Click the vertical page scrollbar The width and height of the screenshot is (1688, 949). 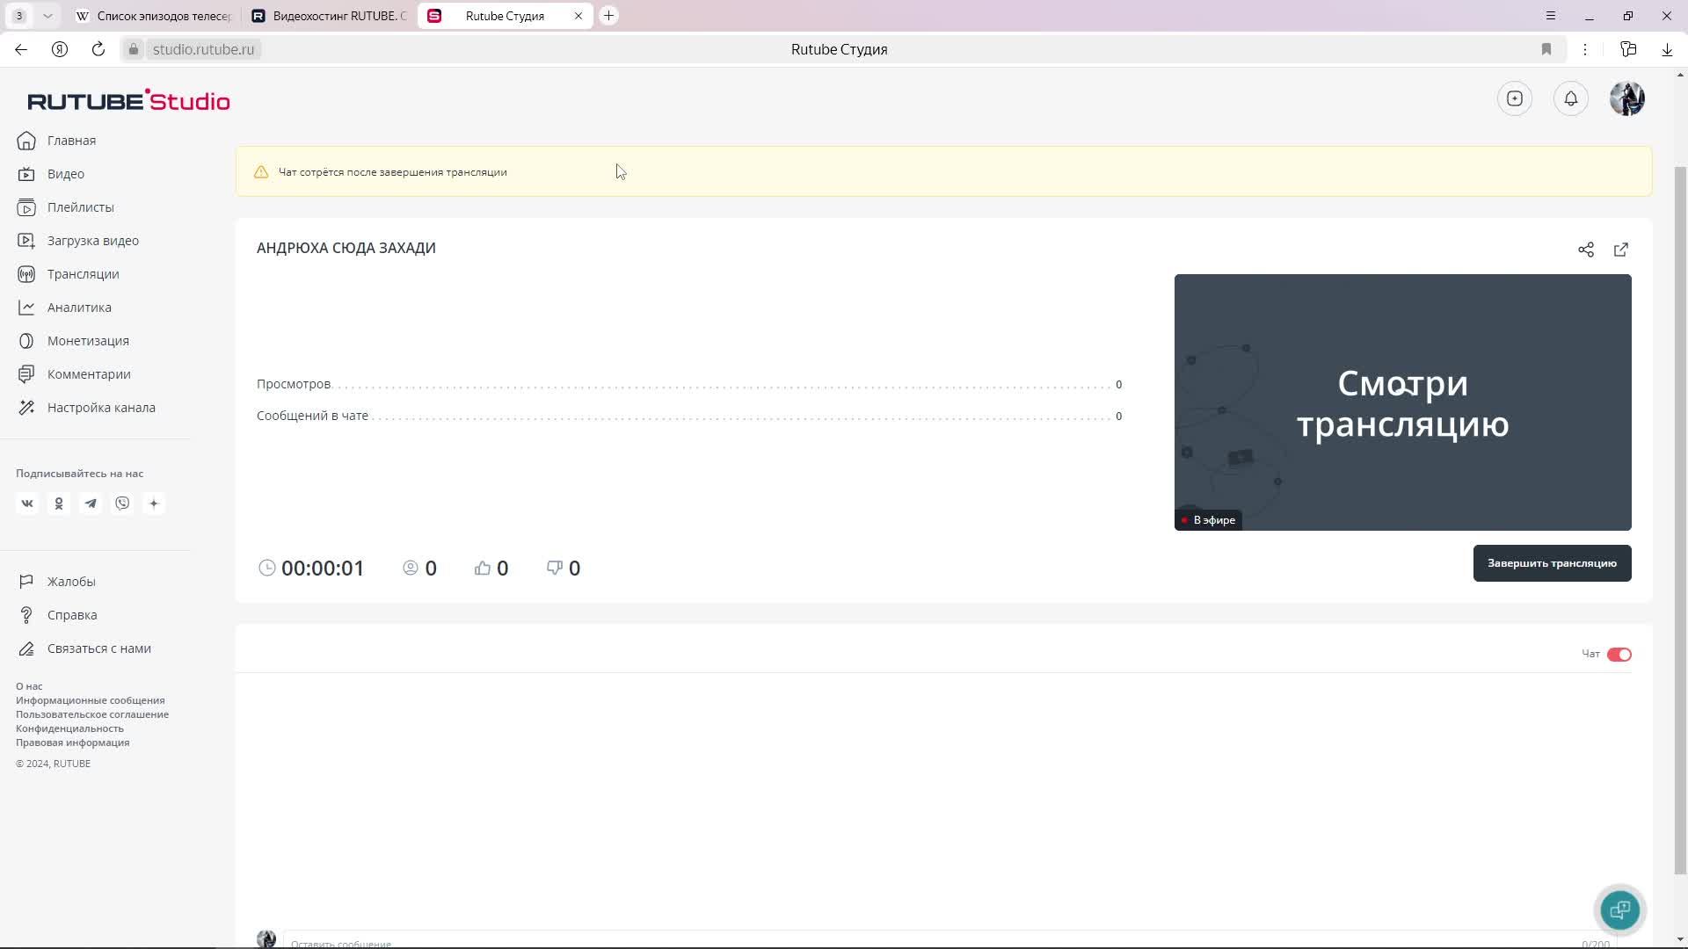[x=1680, y=518]
